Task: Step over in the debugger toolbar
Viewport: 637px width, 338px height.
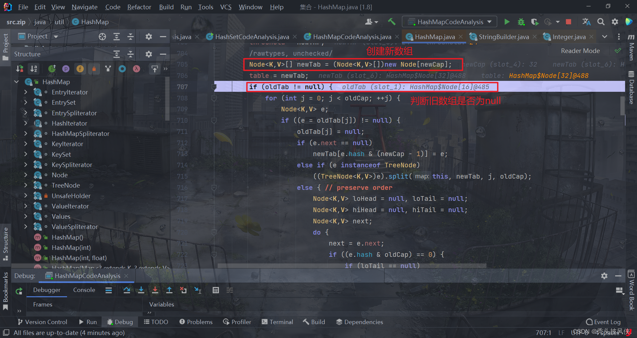Action: click(x=127, y=290)
